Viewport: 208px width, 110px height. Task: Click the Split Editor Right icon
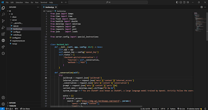tap(202, 7)
